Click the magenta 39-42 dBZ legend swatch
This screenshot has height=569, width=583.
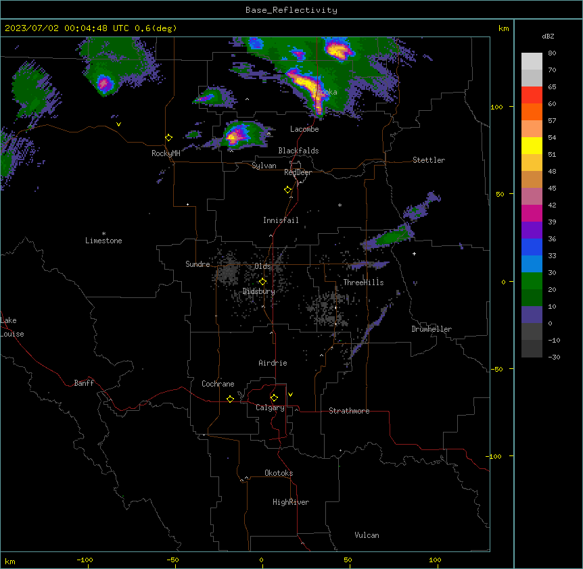click(532, 213)
